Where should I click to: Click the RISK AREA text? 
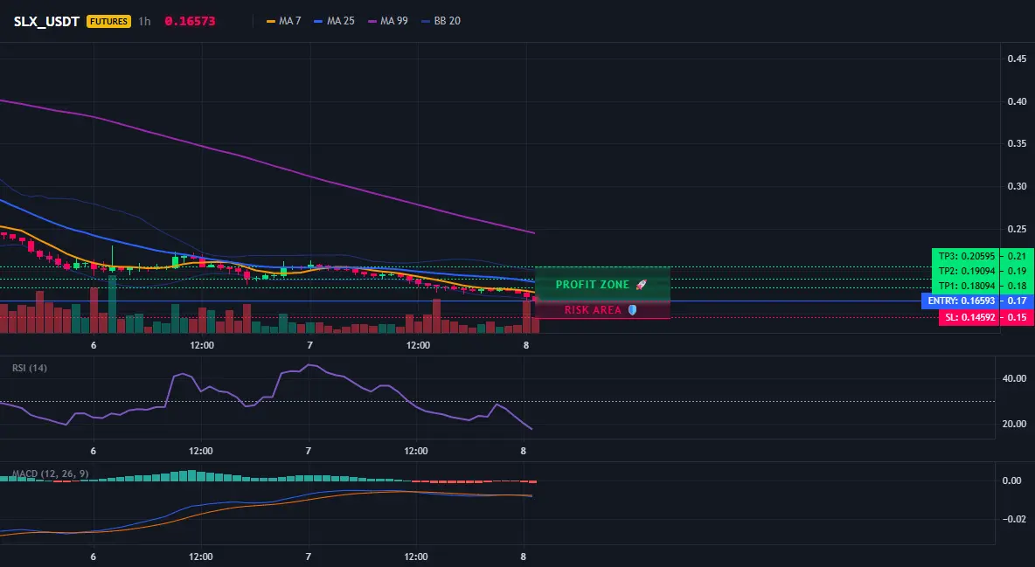click(593, 309)
